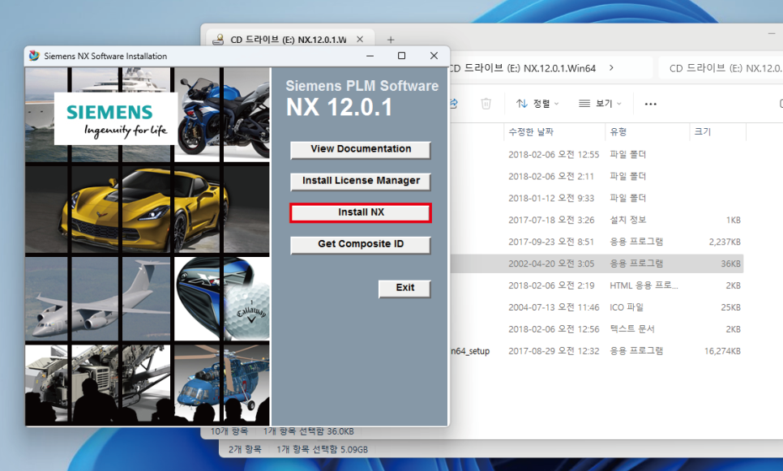Click status text 1개 항목 선택함 36.0KB
783x471 pixels.
(308, 431)
